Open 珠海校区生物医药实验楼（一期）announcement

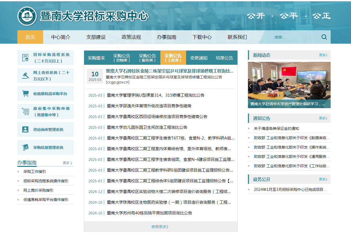[169, 202]
